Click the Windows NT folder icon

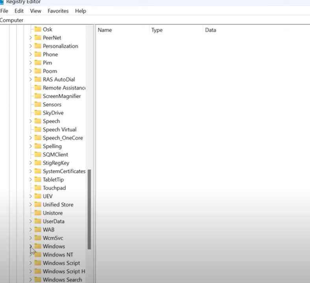(37, 255)
